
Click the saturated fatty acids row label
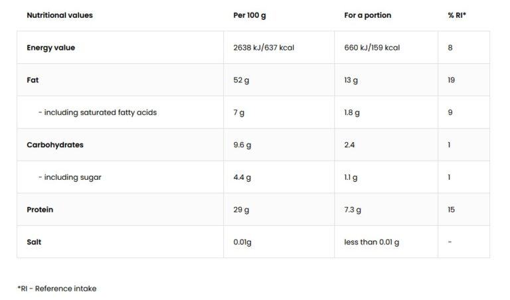coord(97,113)
